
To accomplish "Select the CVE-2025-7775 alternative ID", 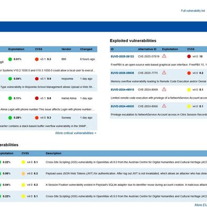I will pos(148,73).
